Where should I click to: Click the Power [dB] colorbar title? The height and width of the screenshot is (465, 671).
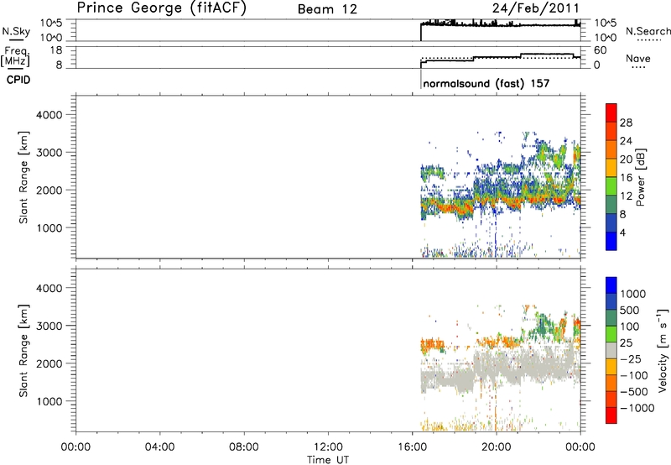(640, 177)
